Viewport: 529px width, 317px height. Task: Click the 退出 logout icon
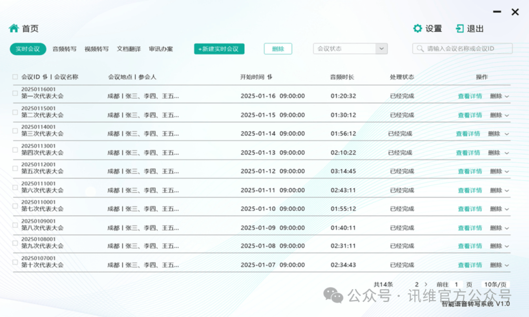coord(459,28)
